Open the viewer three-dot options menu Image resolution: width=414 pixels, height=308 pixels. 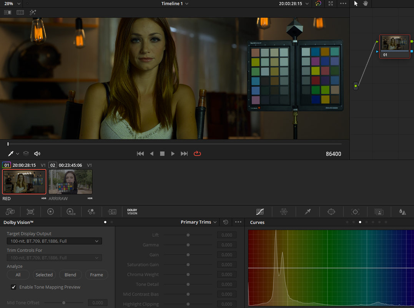click(343, 3)
